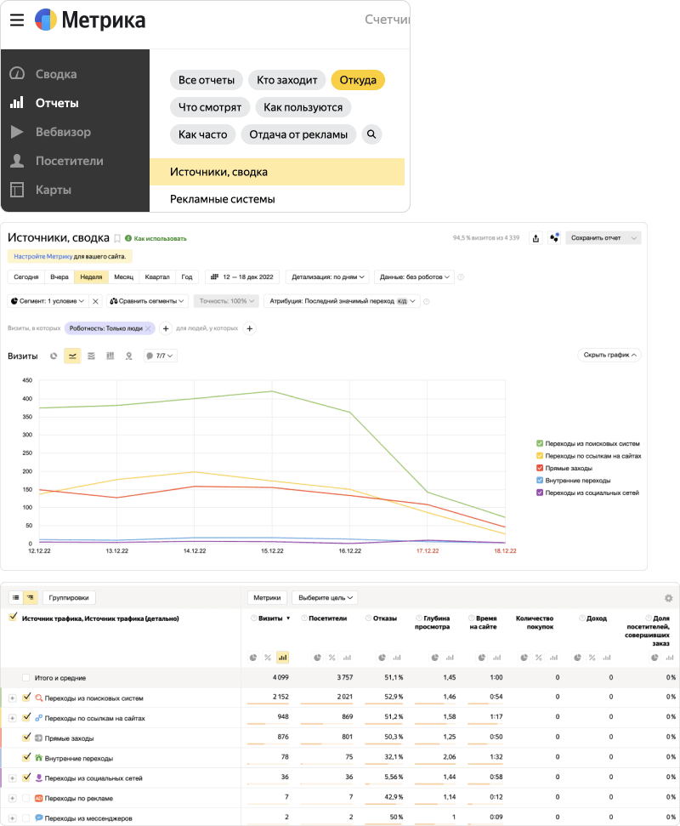Image resolution: width=680 pixels, height=826 pixels.
Task: Uncheck Переходы из поисковых систем row
Action: pos(26,698)
